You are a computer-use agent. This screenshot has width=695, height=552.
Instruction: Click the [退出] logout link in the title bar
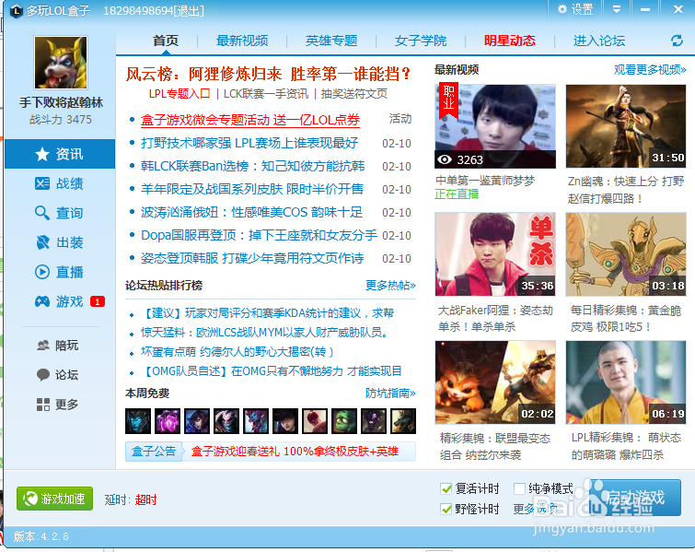(189, 11)
